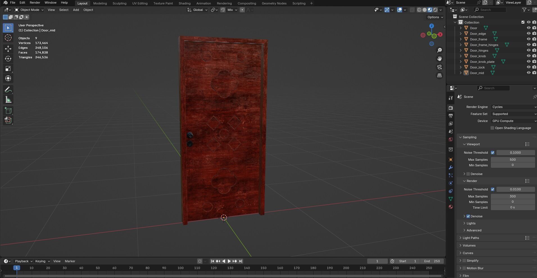Activate the Rotate tool
Viewport: 537px width, 278px height.
coord(8,59)
